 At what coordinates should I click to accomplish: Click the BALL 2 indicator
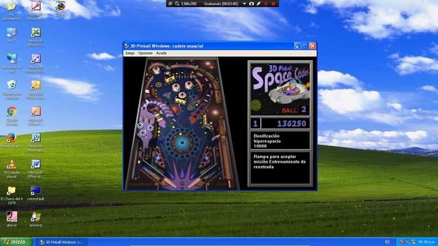point(294,109)
